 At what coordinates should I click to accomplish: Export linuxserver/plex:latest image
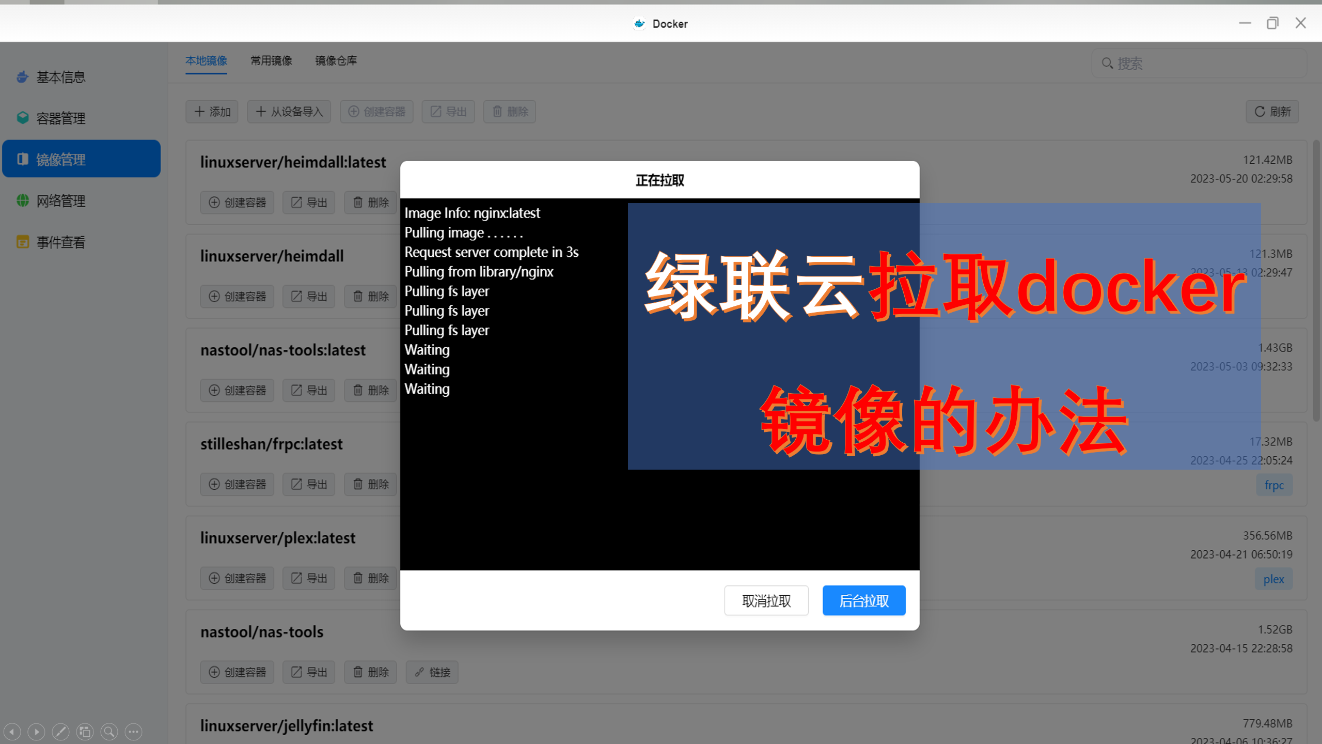pyautogui.click(x=309, y=579)
